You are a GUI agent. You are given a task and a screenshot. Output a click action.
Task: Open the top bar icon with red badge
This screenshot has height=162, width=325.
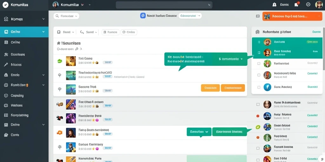(x=297, y=4)
